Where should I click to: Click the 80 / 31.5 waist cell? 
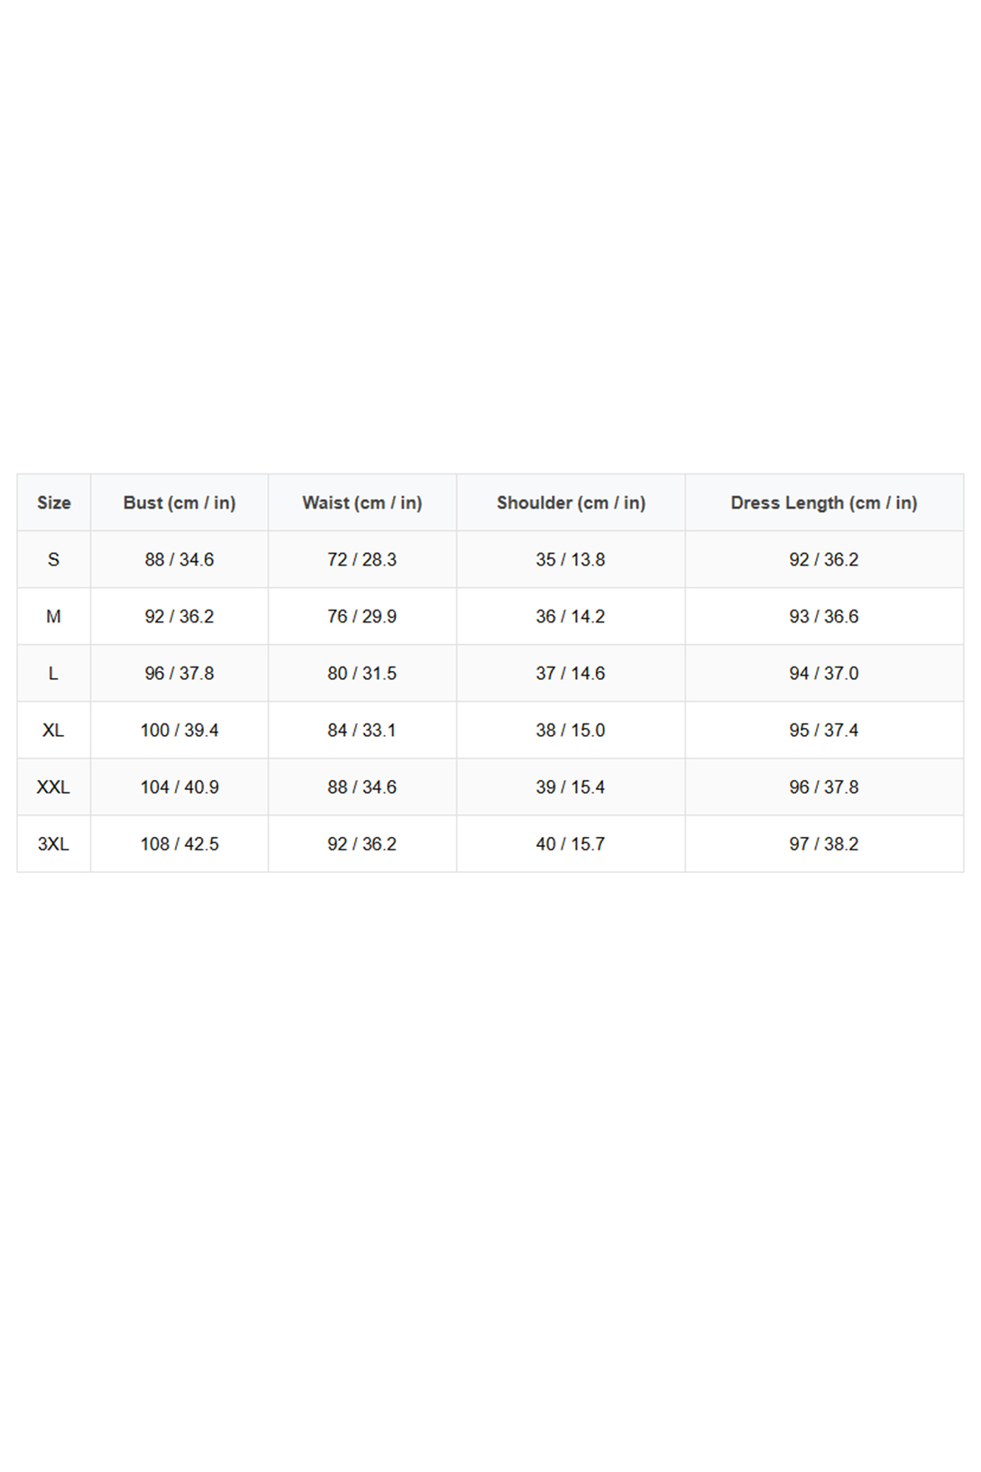click(x=362, y=673)
